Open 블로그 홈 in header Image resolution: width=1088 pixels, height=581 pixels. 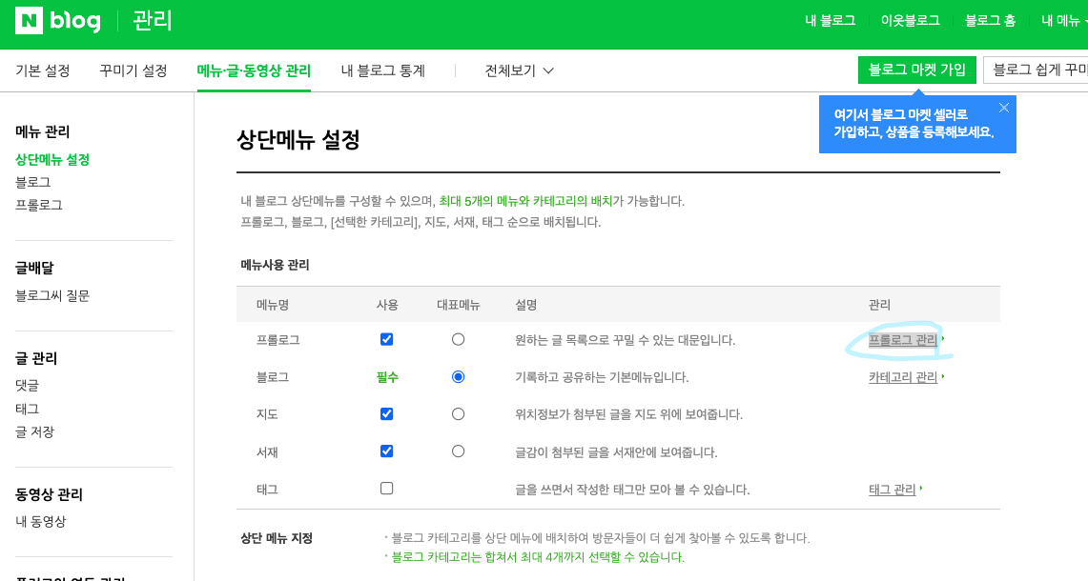click(x=990, y=21)
